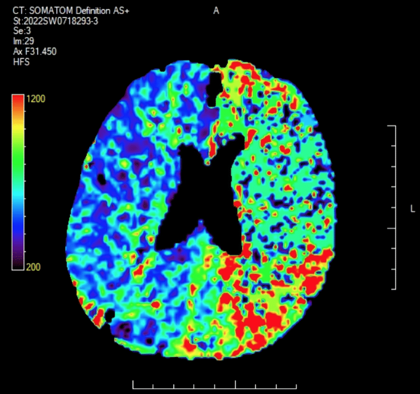Click the horizontal distance ruler at bottom

215,385
